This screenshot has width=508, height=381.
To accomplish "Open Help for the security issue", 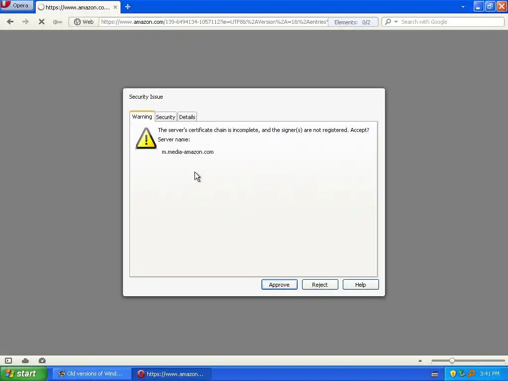I will point(361,285).
